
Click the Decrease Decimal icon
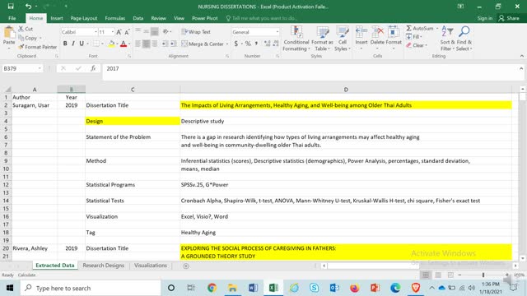(276, 44)
